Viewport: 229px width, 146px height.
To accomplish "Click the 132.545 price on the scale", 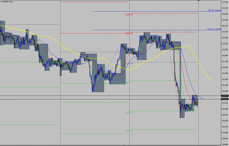I will coord(225,32).
